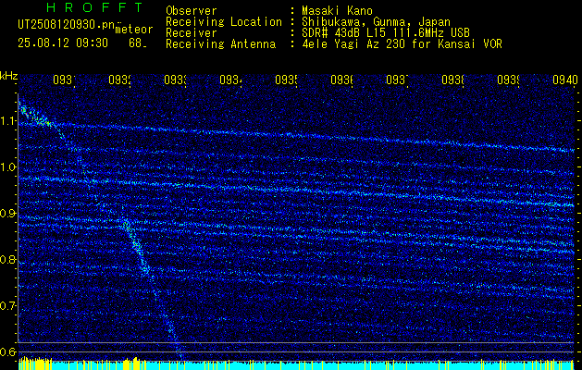Click the 0.6 frequency axis label

[7, 351]
